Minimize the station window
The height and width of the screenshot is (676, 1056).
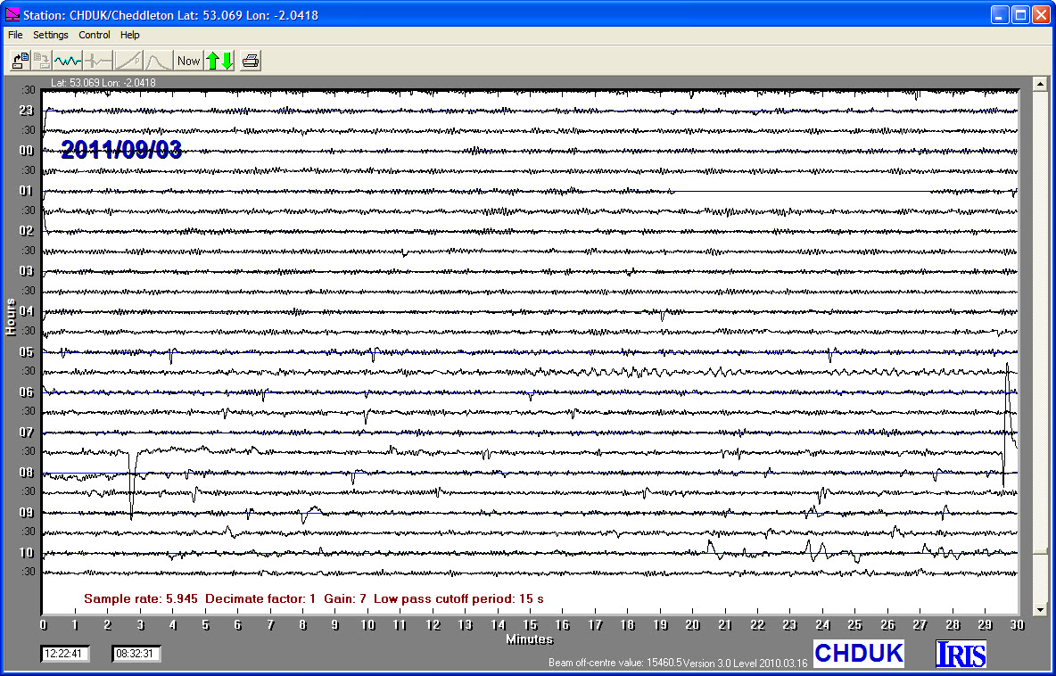point(1000,15)
